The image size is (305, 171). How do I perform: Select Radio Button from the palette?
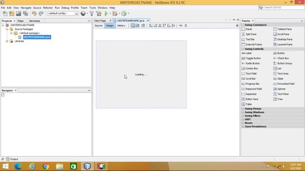tap(251, 63)
